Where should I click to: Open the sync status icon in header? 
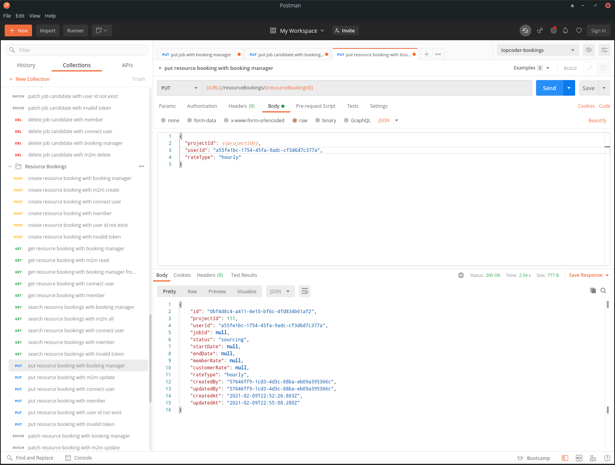click(x=526, y=30)
